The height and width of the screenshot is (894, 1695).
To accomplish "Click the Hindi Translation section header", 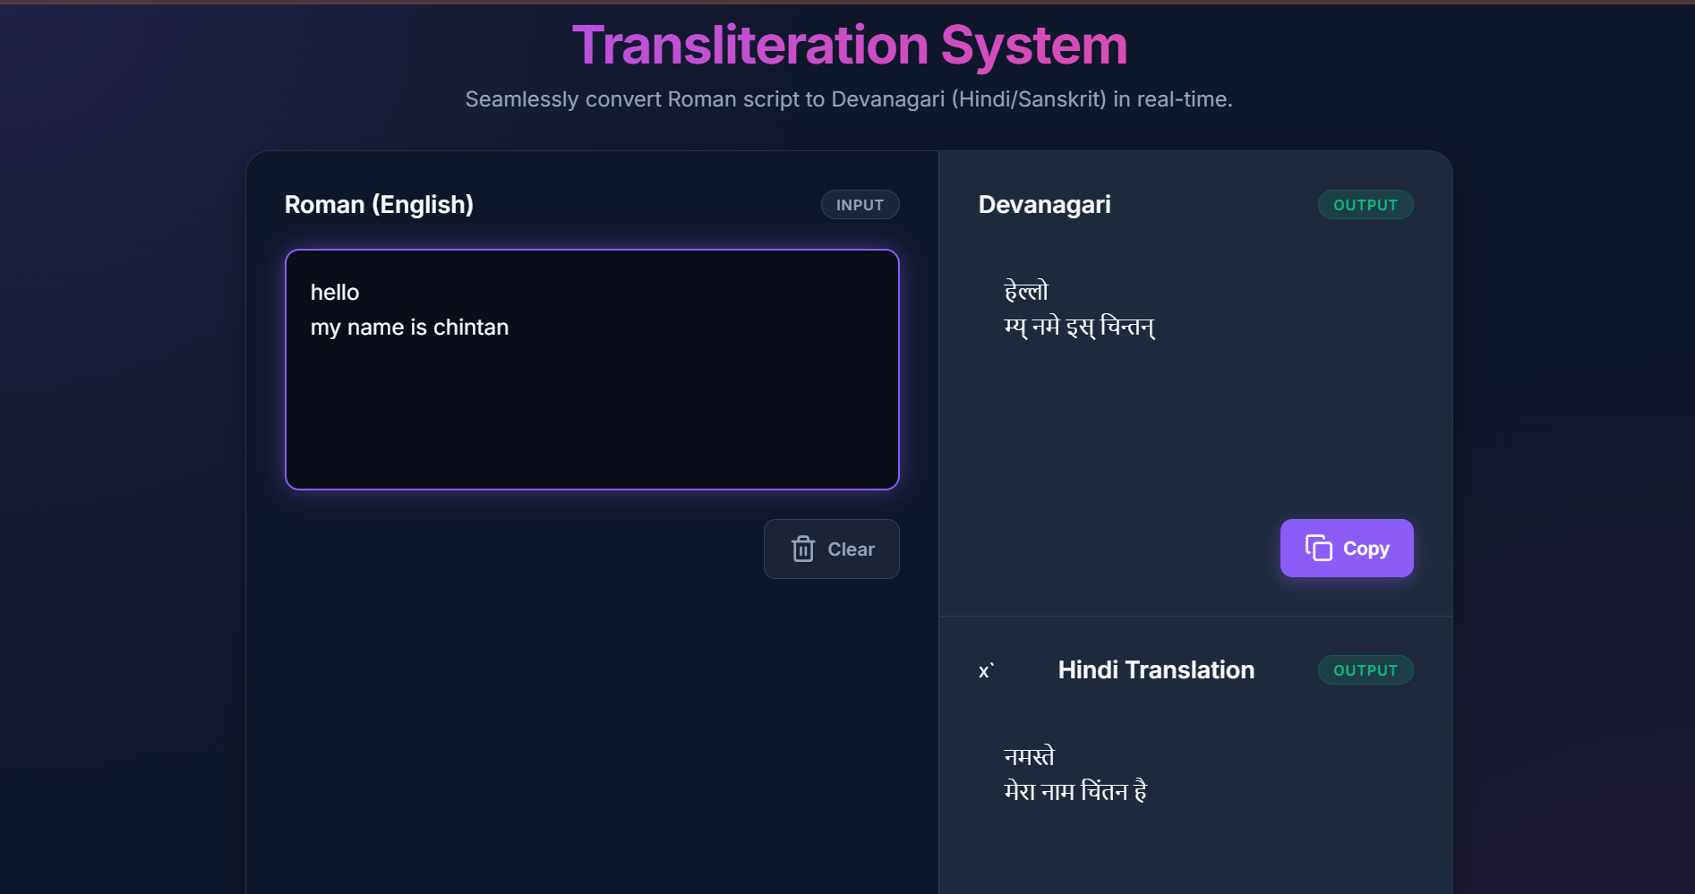I will coord(1156,669).
